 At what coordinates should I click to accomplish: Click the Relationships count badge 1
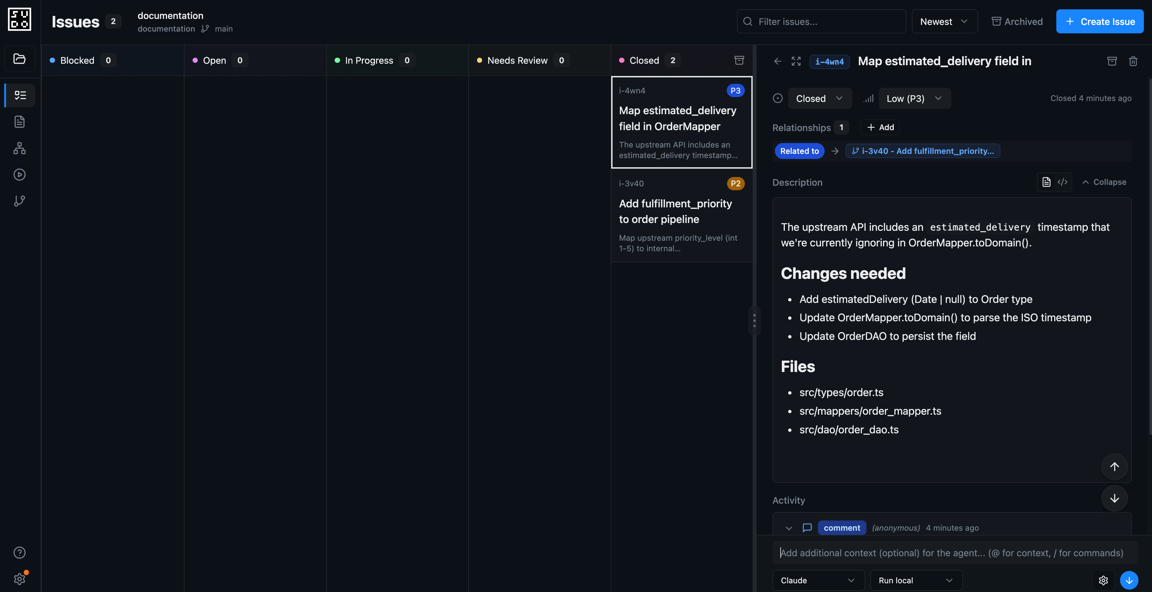click(x=841, y=127)
